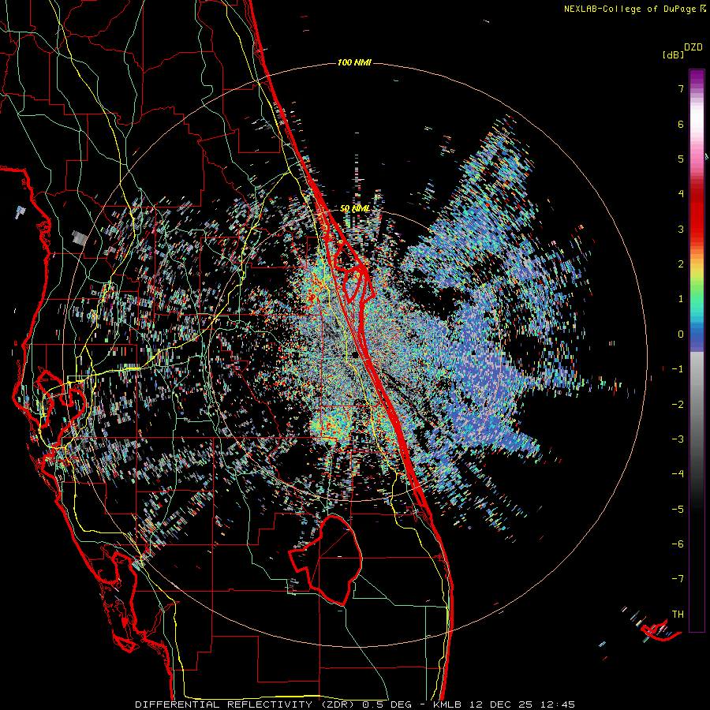Click the -1 value on the color scale

(x=678, y=369)
